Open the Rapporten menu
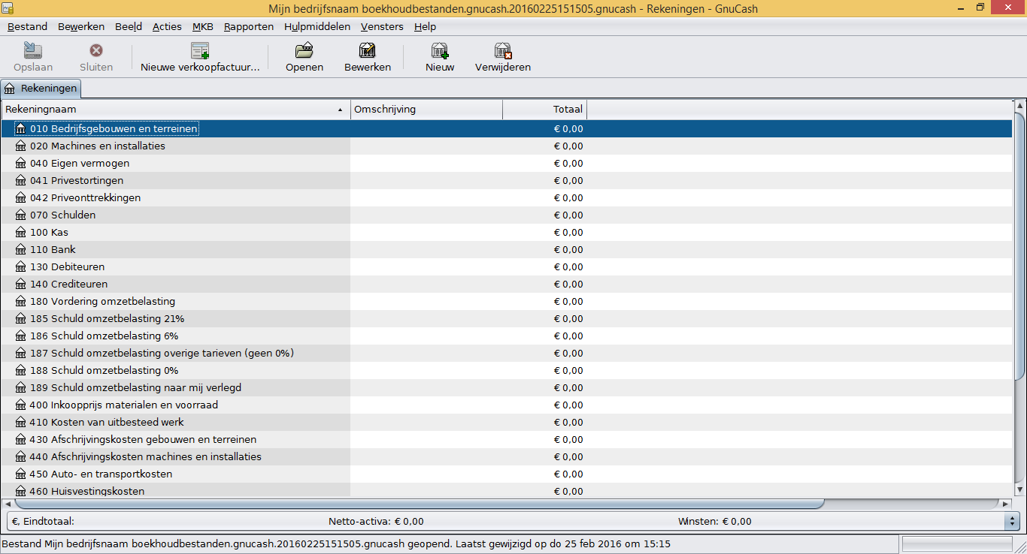 [x=249, y=26]
